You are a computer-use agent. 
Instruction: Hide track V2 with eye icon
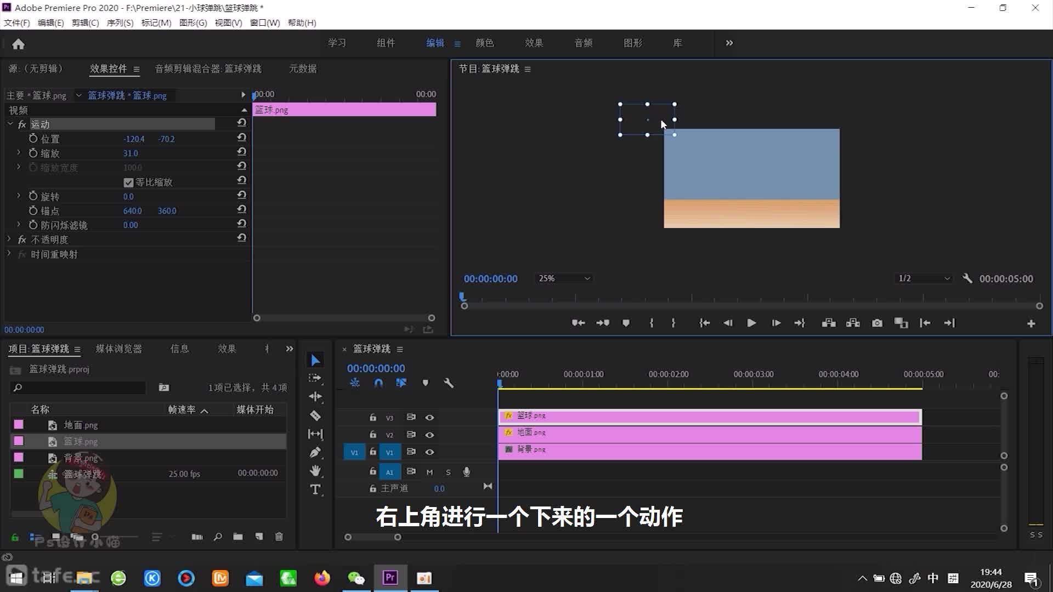[x=429, y=435]
